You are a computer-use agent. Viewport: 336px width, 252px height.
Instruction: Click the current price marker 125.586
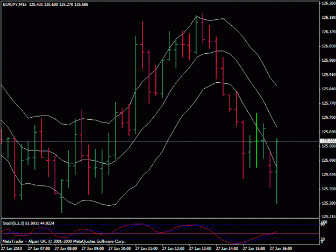(x=328, y=141)
